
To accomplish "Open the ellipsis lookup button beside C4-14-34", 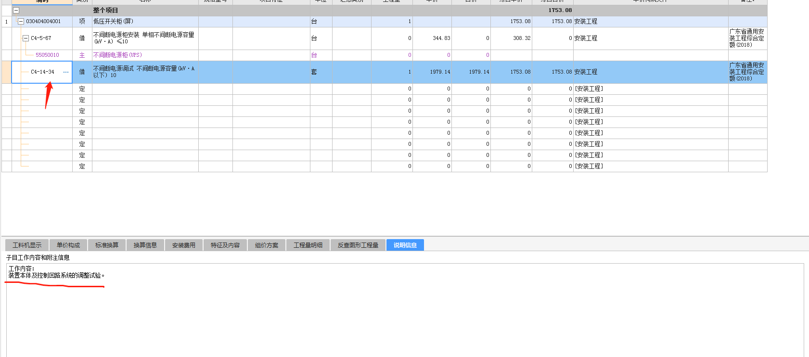I will [66, 72].
